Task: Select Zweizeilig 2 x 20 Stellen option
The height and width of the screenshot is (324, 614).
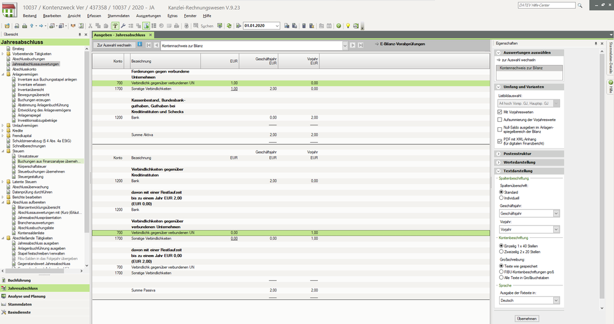Action: (x=502, y=251)
